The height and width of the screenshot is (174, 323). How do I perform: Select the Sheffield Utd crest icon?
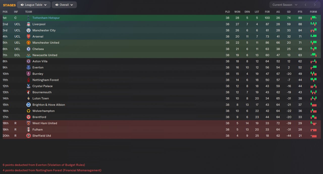pyautogui.click(x=29, y=136)
